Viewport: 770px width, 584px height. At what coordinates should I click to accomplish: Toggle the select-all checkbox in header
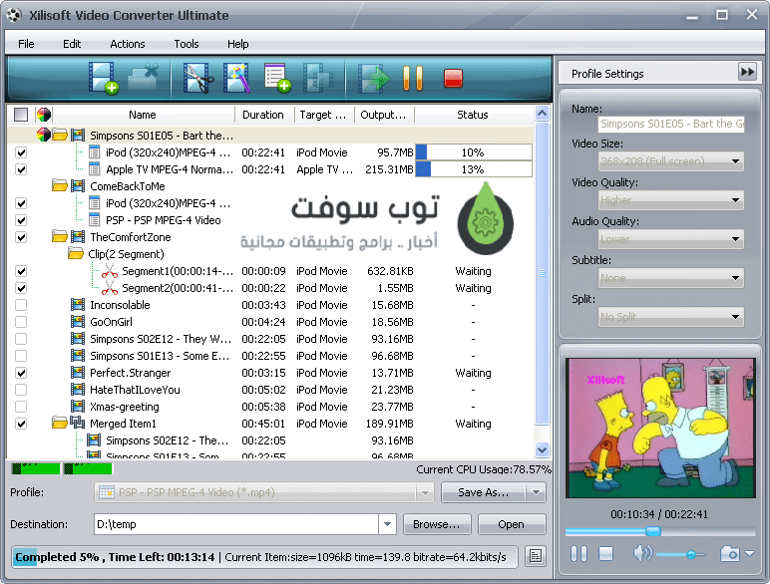click(21, 115)
